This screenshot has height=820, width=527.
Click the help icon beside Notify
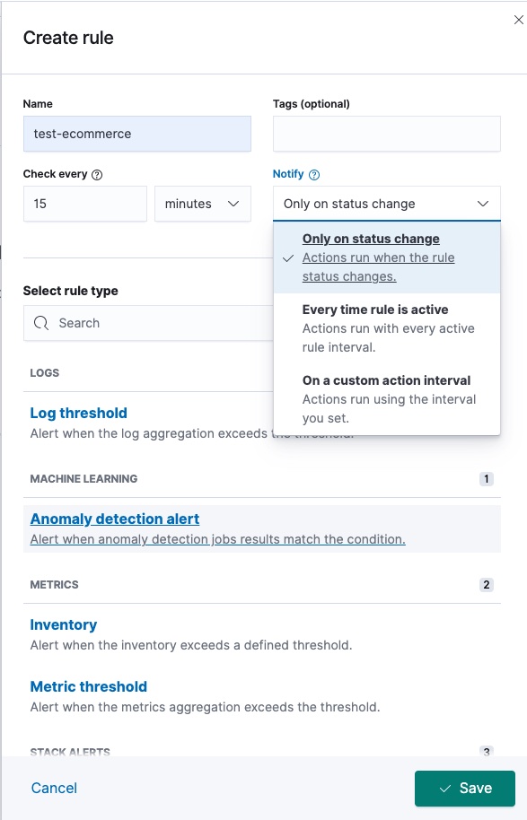tap(312, 173)
